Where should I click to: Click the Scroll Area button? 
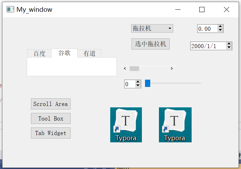(x=51, y=104)
